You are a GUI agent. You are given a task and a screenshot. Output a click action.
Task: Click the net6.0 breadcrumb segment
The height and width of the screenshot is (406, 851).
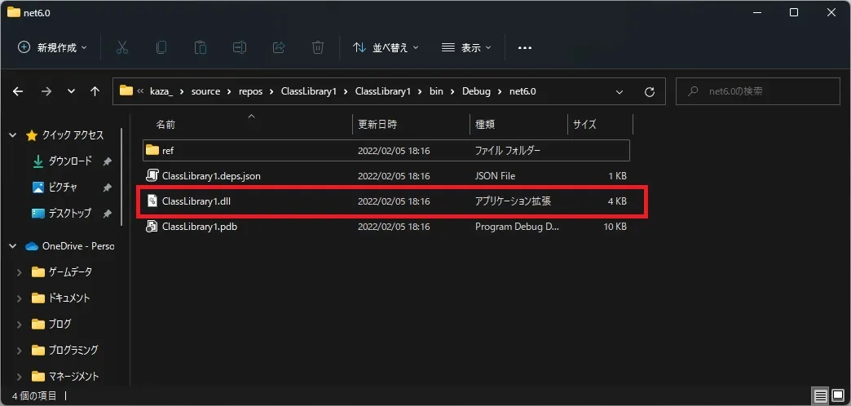[x=523, y=91]
